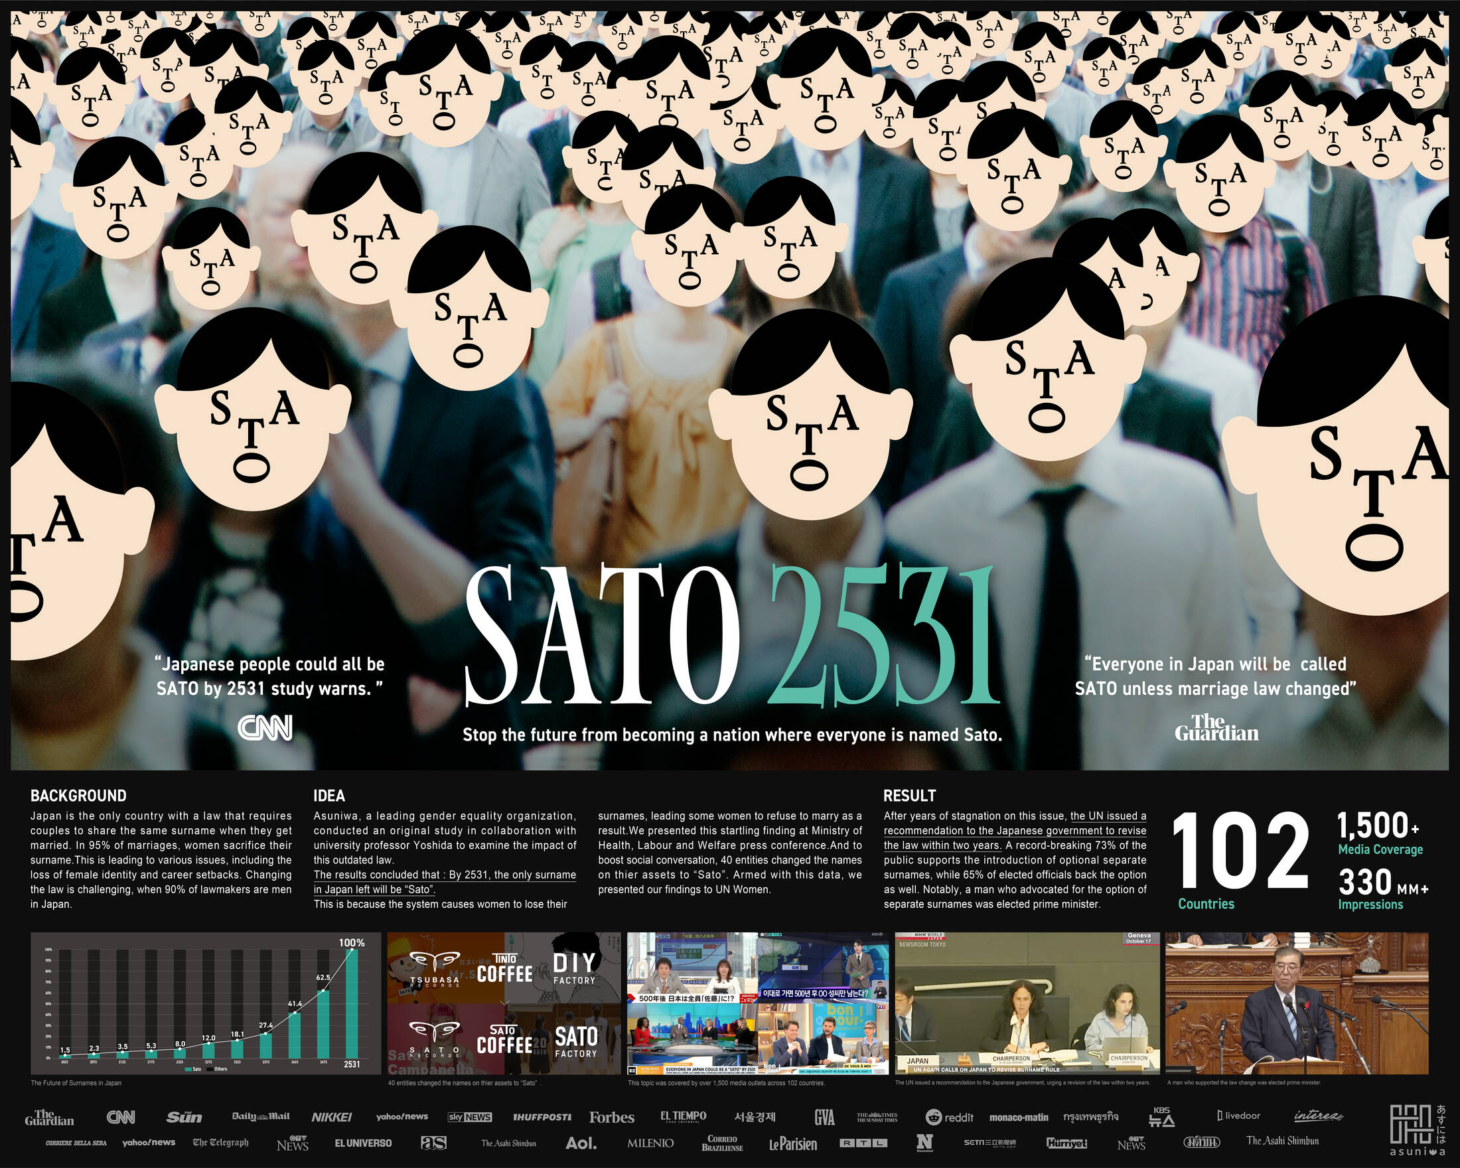The image size is (1460, 1168).
Task: Click the HuffPost logo
Action: point(542,1117)
